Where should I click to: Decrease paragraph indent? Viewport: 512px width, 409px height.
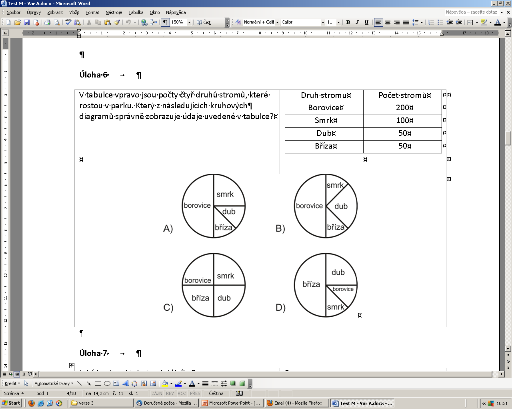click(x=450, y=22)
